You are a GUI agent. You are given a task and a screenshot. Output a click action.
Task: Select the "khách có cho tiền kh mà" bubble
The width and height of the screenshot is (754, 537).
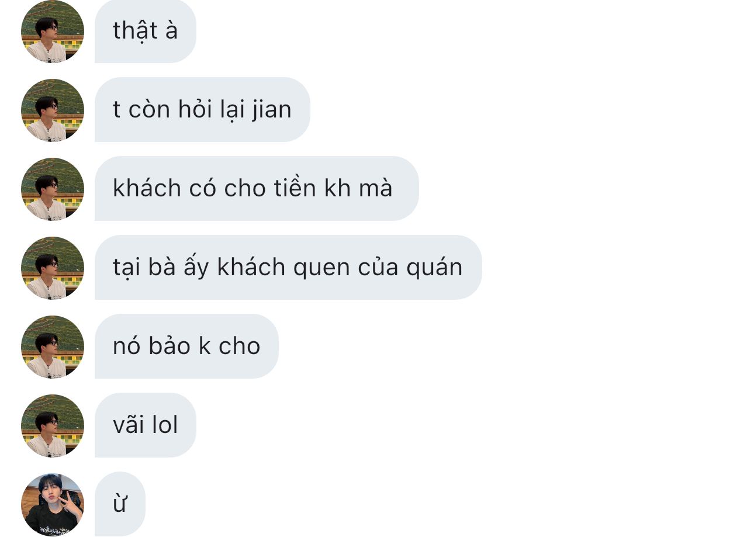click(257, 189)
